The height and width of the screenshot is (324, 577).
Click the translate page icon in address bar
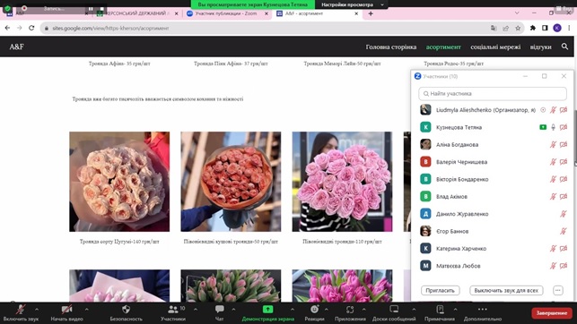pos(494,29)
